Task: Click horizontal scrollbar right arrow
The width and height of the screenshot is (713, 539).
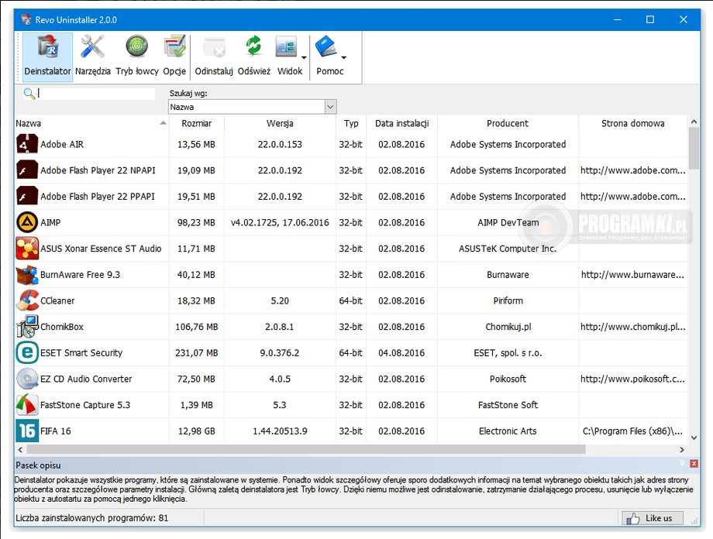Action: tap(682, 449)
